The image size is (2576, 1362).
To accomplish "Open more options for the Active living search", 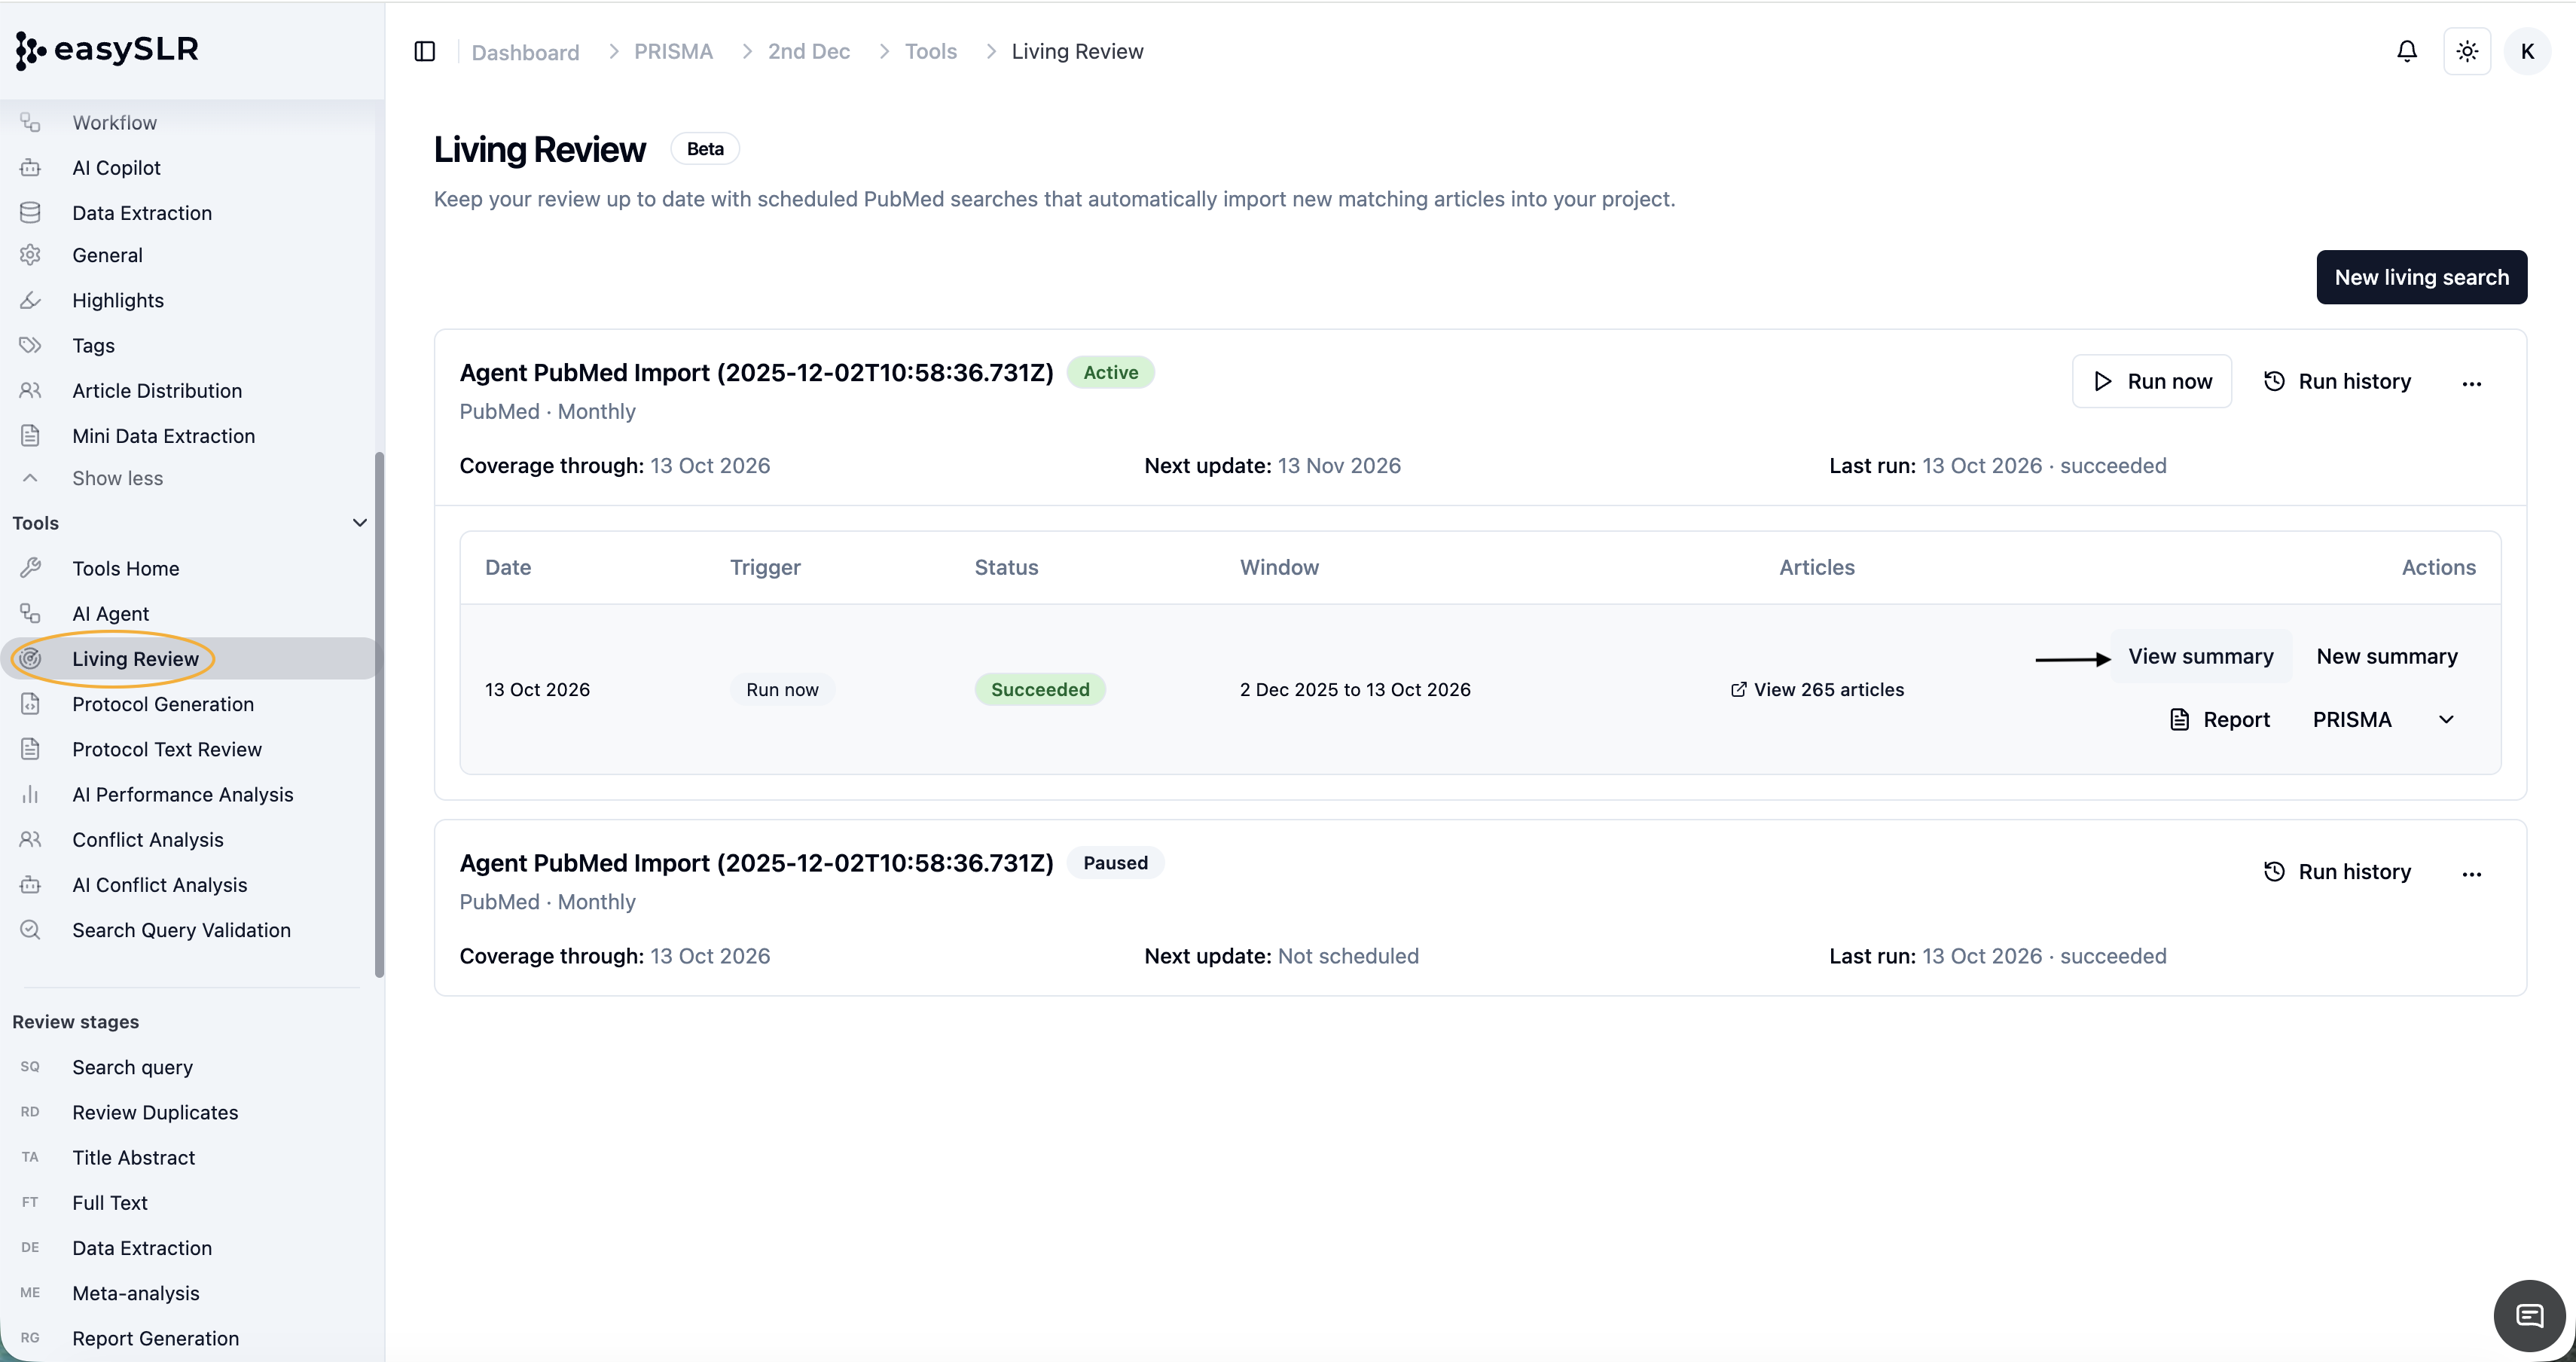I will coord(2471,382).
